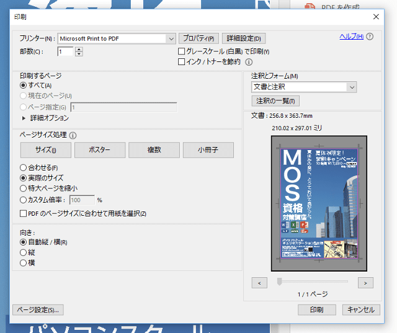The height and width of the screenshot is (333, 397).
Task: Click the MOS poster print preview thumbnail
Action: point(319,203)
